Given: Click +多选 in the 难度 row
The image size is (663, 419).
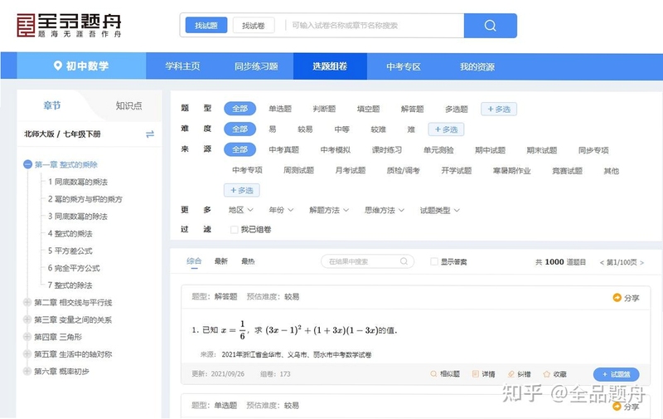Looking at the screenshot, I should (x=446, y=129).
